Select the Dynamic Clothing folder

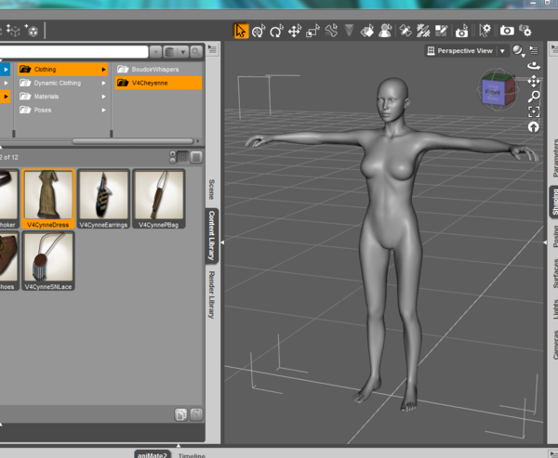point(62,83)
